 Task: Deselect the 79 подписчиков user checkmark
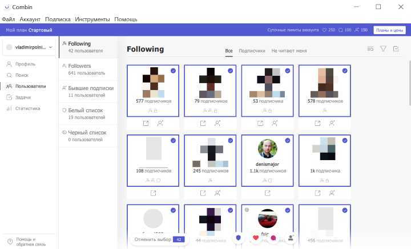point(230,71)
